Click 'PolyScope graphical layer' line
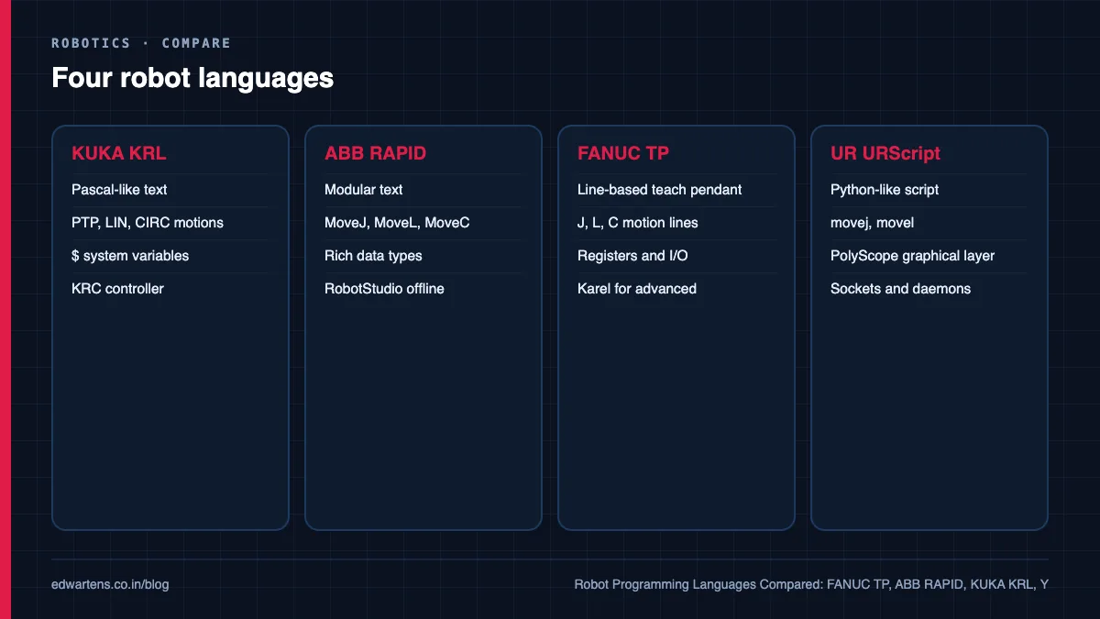 pos(912,256)
